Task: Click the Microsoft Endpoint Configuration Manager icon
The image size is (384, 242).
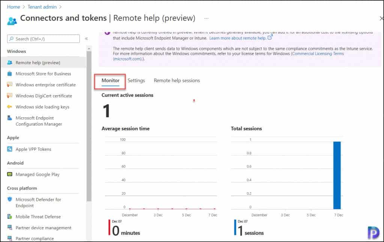Action: (9, 118)
